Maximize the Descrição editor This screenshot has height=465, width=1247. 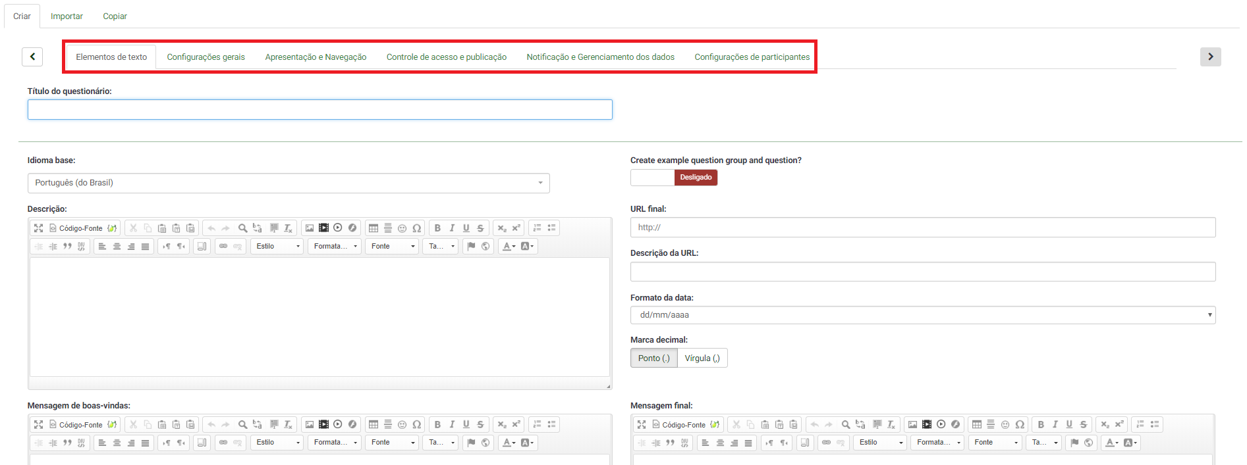point(39,228)
